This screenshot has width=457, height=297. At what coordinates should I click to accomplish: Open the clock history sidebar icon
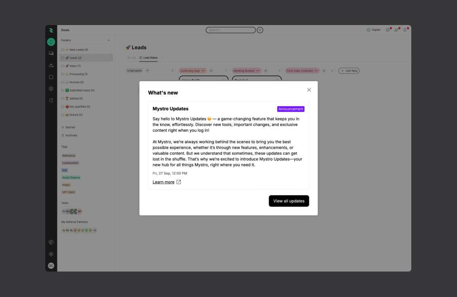pos(51,100)
